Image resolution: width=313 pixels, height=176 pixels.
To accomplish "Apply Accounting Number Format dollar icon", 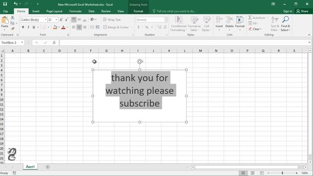I will (138, 27).
